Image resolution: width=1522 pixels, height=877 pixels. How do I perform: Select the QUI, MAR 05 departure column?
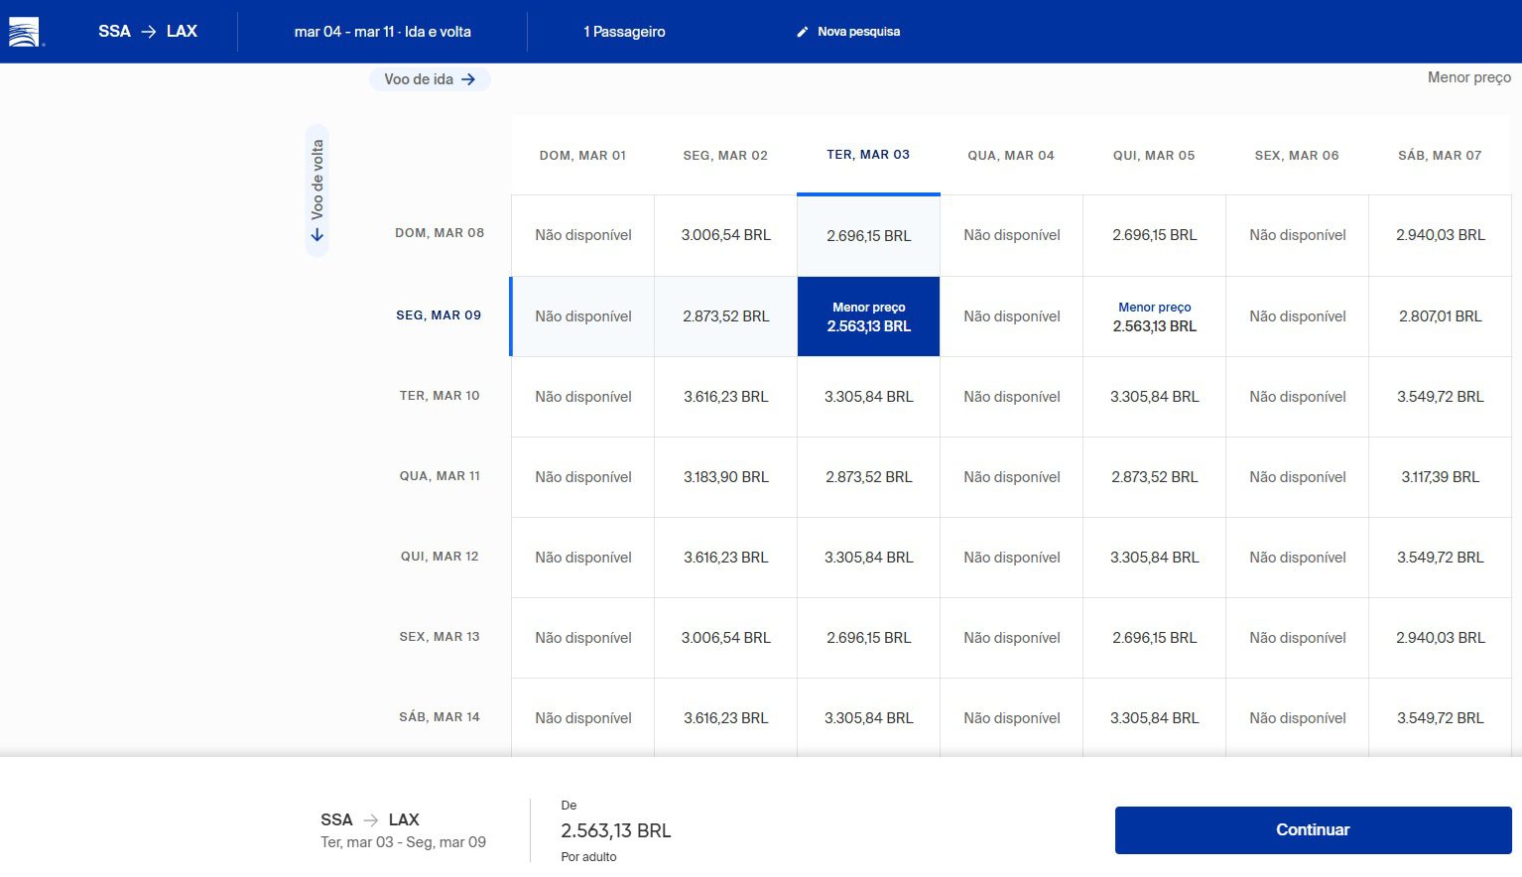(1154, 156)
